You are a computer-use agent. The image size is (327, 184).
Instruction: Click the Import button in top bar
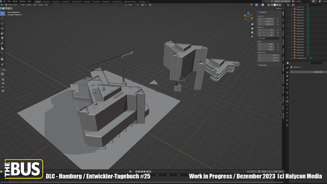[277, 1]
